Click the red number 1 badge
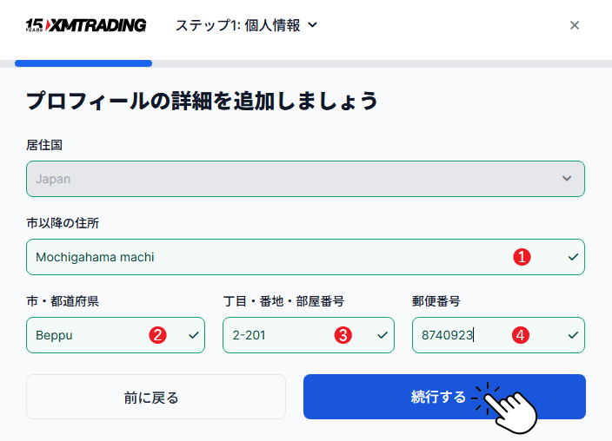 pyautogui.click(x=522, y=257)
